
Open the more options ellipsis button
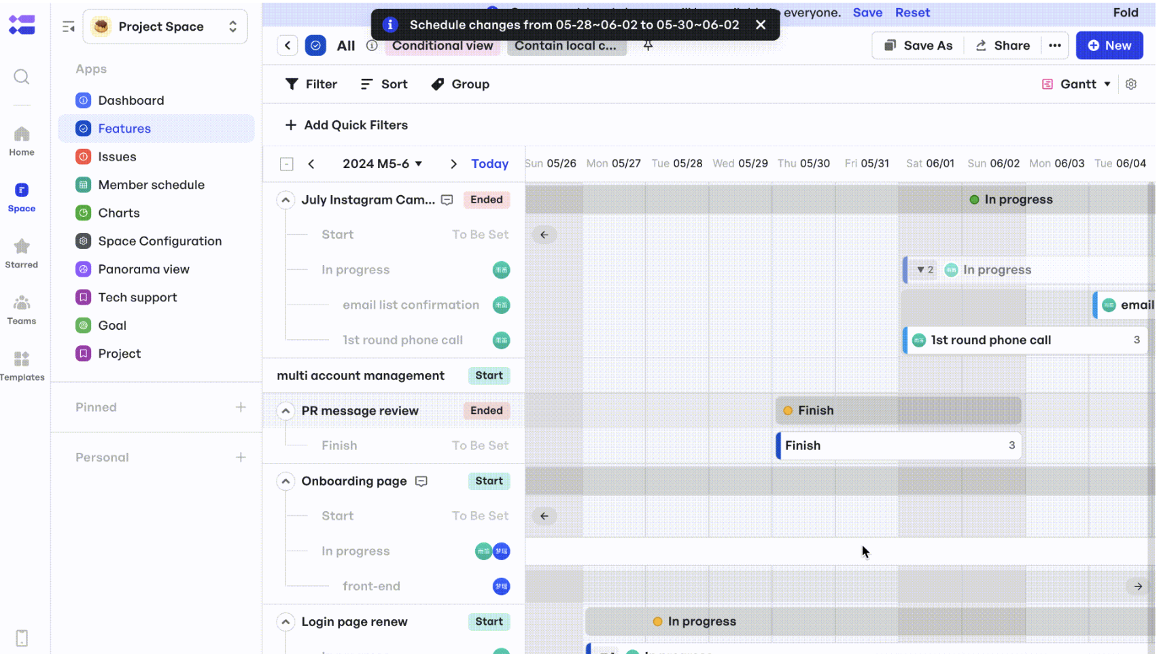coord(1054,46)
